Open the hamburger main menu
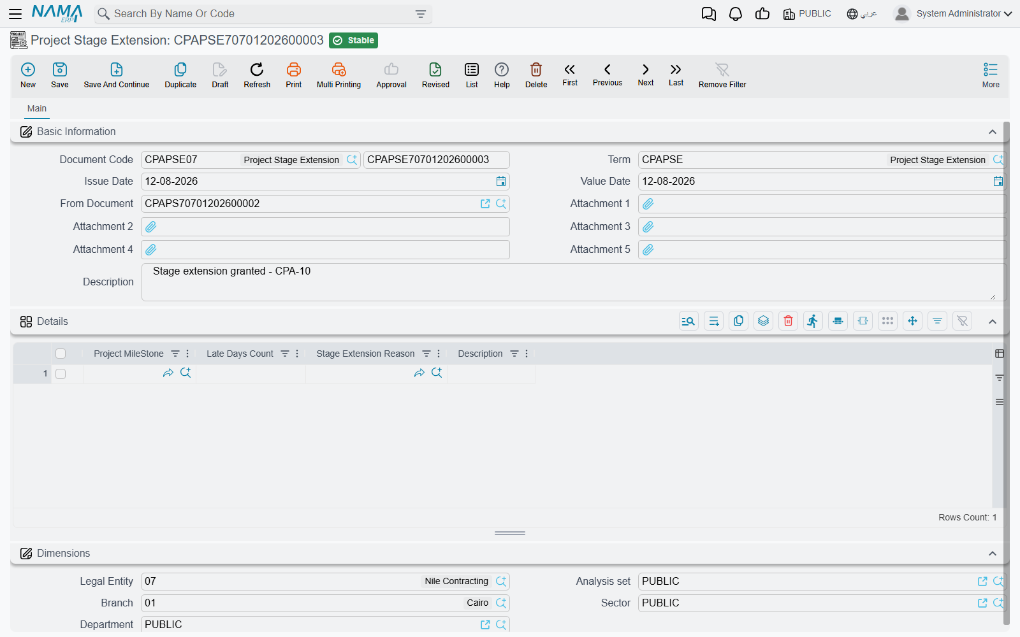1020x637 pixels. [x=15, y=13]
